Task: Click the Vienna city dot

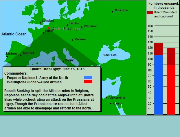Action: pyautogui.click(x=72, y=40)
